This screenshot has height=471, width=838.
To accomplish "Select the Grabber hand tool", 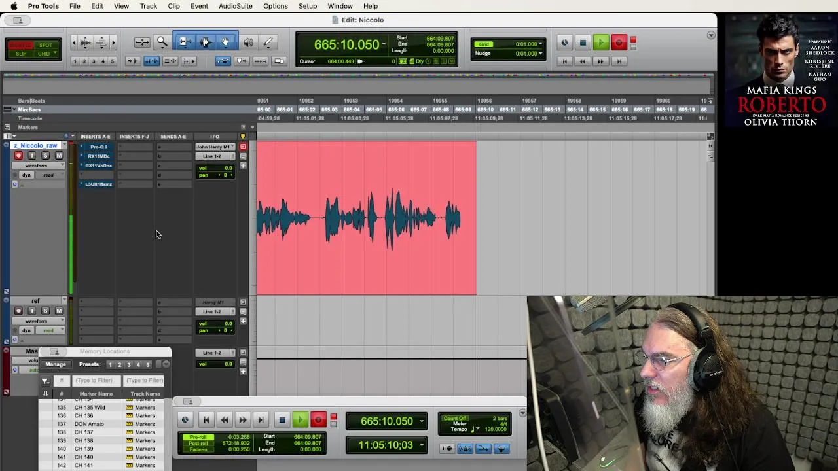I will click(x=225, y=43).
